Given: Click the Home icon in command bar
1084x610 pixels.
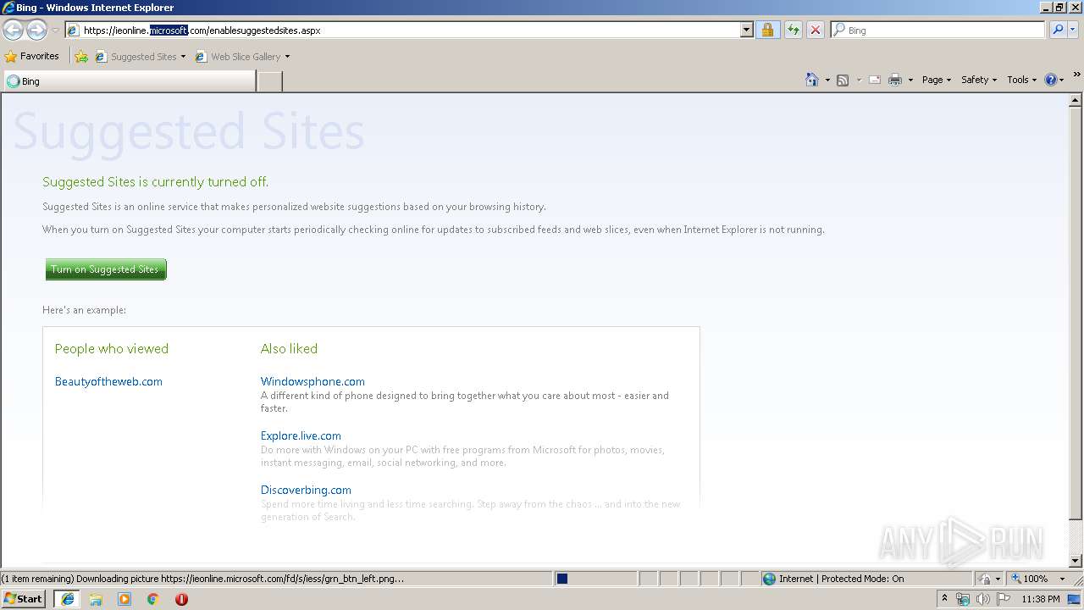Looking at the screenshot, I should click(x=812, y=80).
